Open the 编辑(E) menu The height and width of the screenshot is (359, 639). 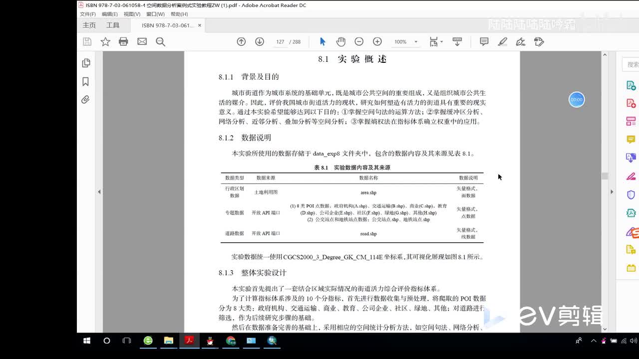tap(110, 14)
